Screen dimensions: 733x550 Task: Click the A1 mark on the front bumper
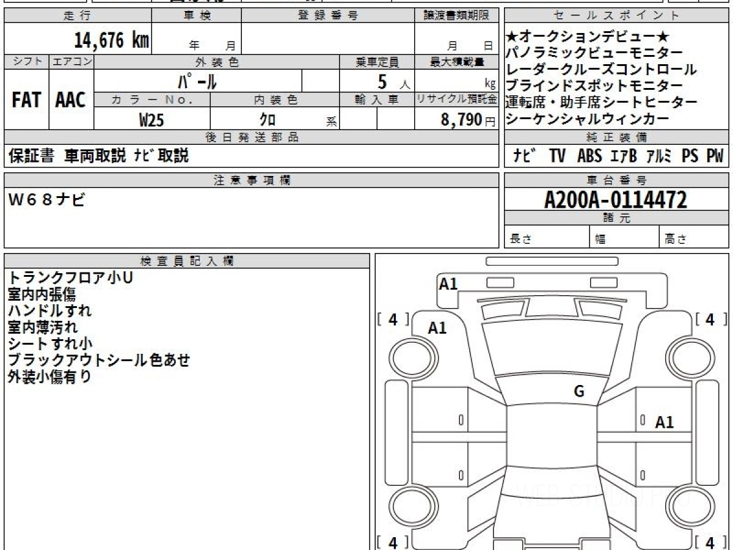coord(448,284)
